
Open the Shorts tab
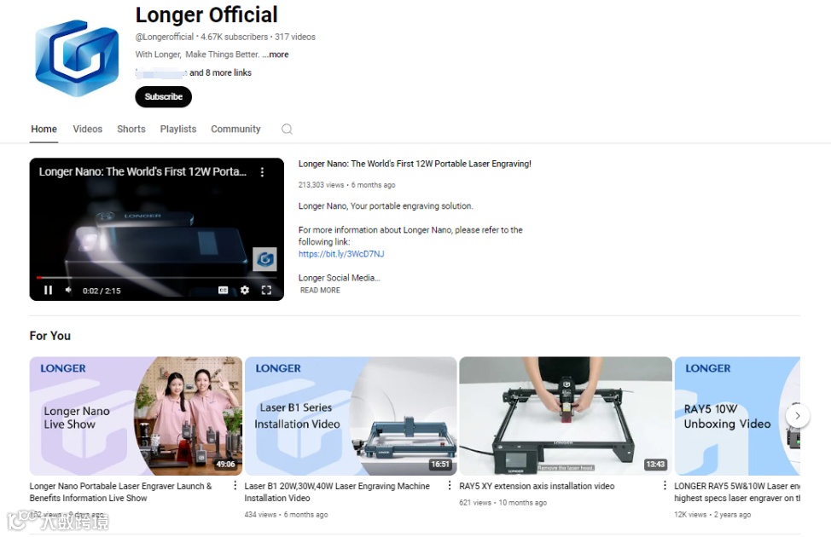(131, 130)
